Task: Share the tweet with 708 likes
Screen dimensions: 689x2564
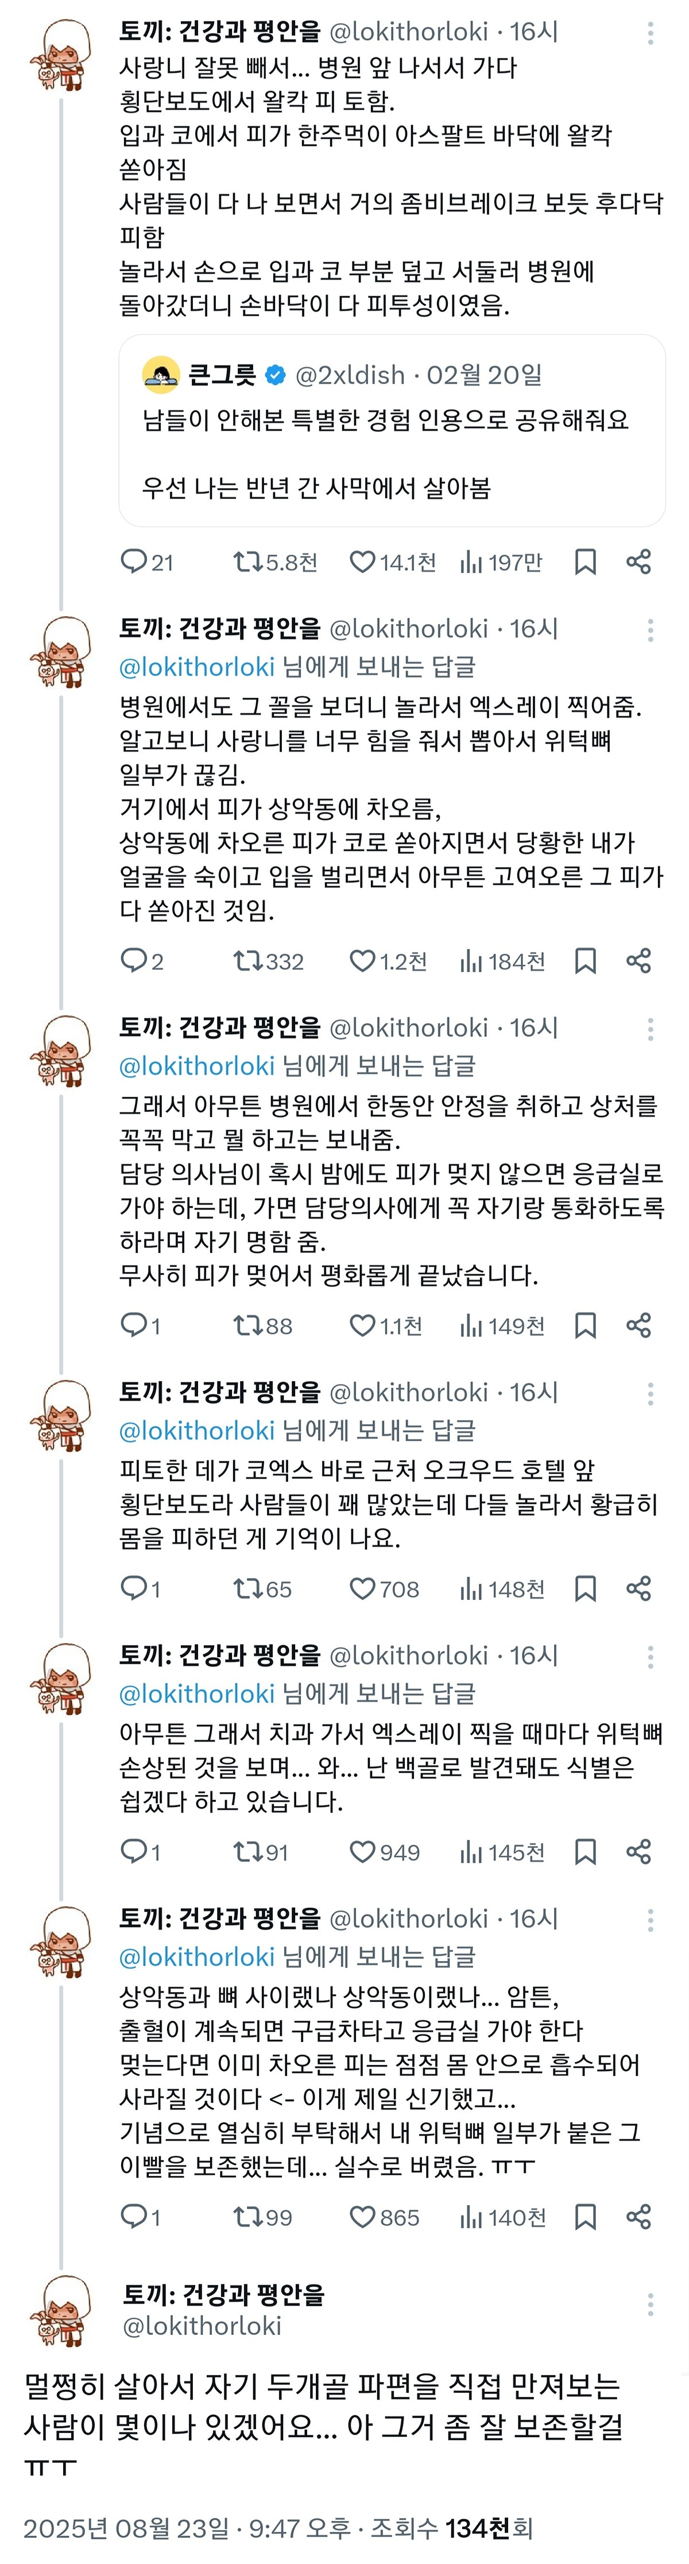Action: point(638,1588)
